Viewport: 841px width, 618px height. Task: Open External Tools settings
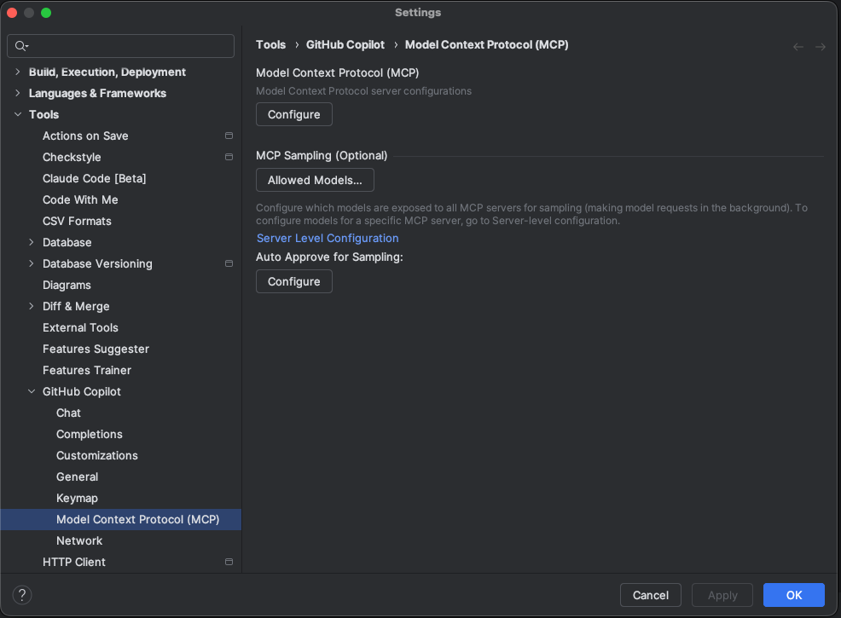pyautogui.click(x=80, y=327)
